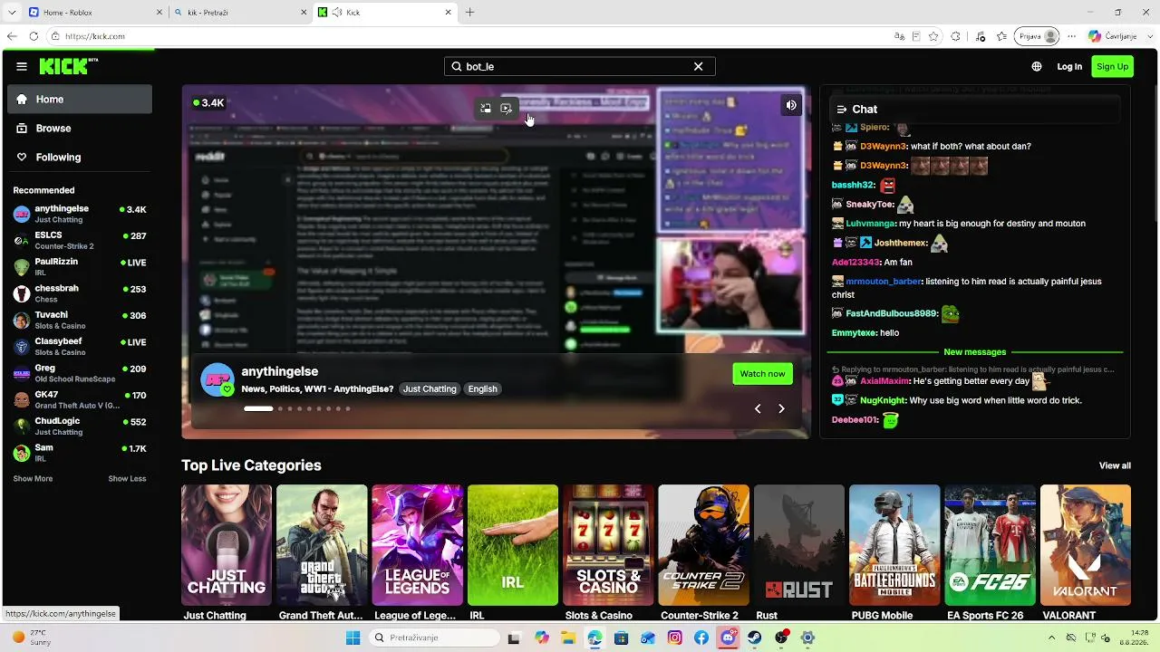Select Sam's channel avatar
The height and width of the screenshot is (652, 1160).
click(22, 453)
